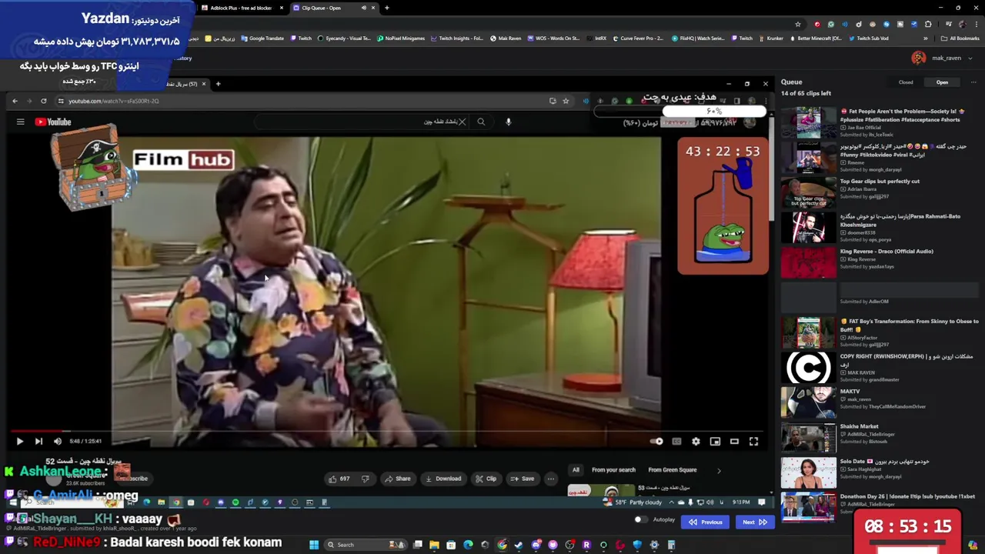Close the Clip Queue browser tab
Screen dimensions: 985x554
(373, 8)
